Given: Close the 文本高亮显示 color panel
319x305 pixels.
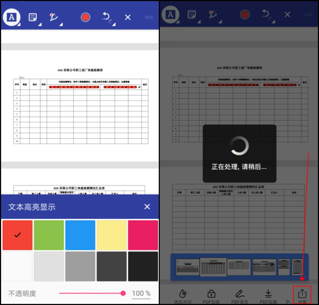Looking at the screenshot, I should (x=147, y=207).
